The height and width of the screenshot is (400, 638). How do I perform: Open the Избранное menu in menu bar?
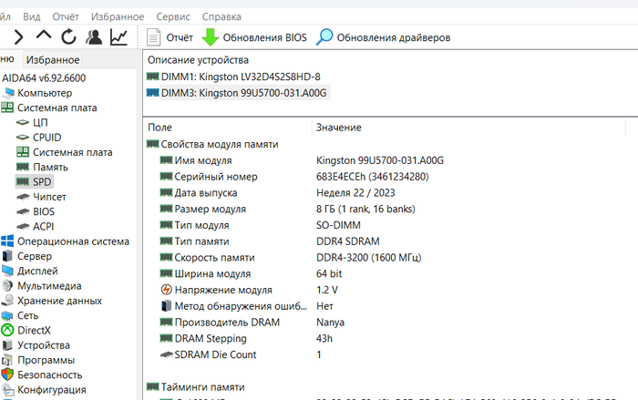[x=118, y=16]
